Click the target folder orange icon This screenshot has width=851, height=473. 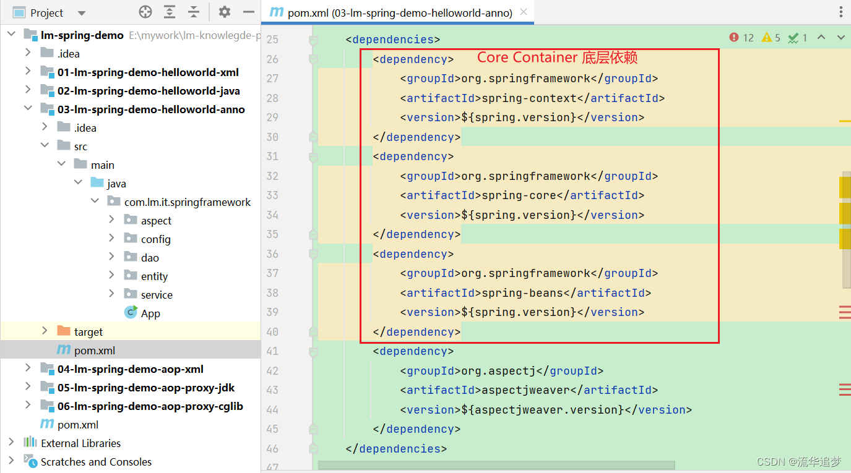63,331
